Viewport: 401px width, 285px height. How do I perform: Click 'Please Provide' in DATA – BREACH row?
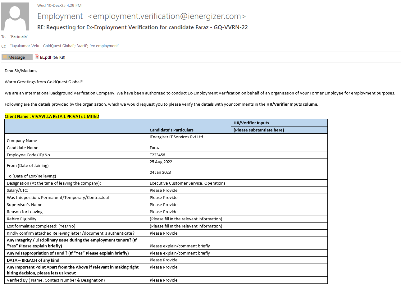coord(164,260)
